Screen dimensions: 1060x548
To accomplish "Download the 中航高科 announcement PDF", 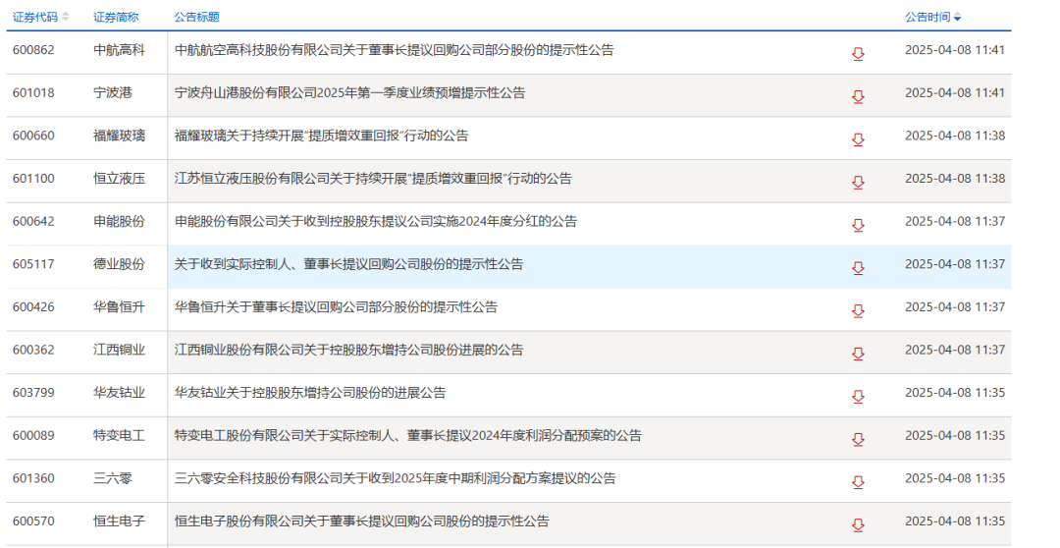I will click(x=858, y=54).
